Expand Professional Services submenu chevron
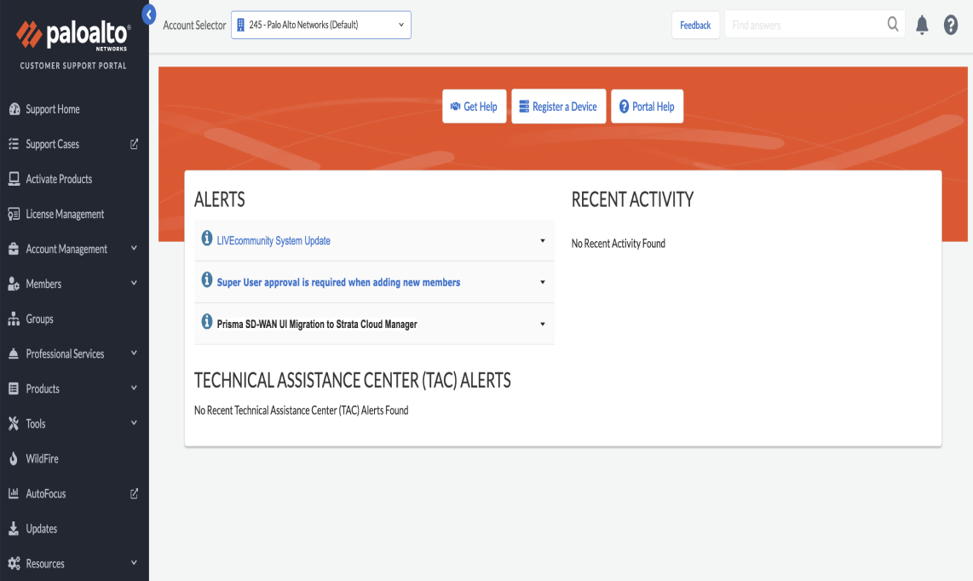Screen dimensions: 973x581 click(134, 354)
